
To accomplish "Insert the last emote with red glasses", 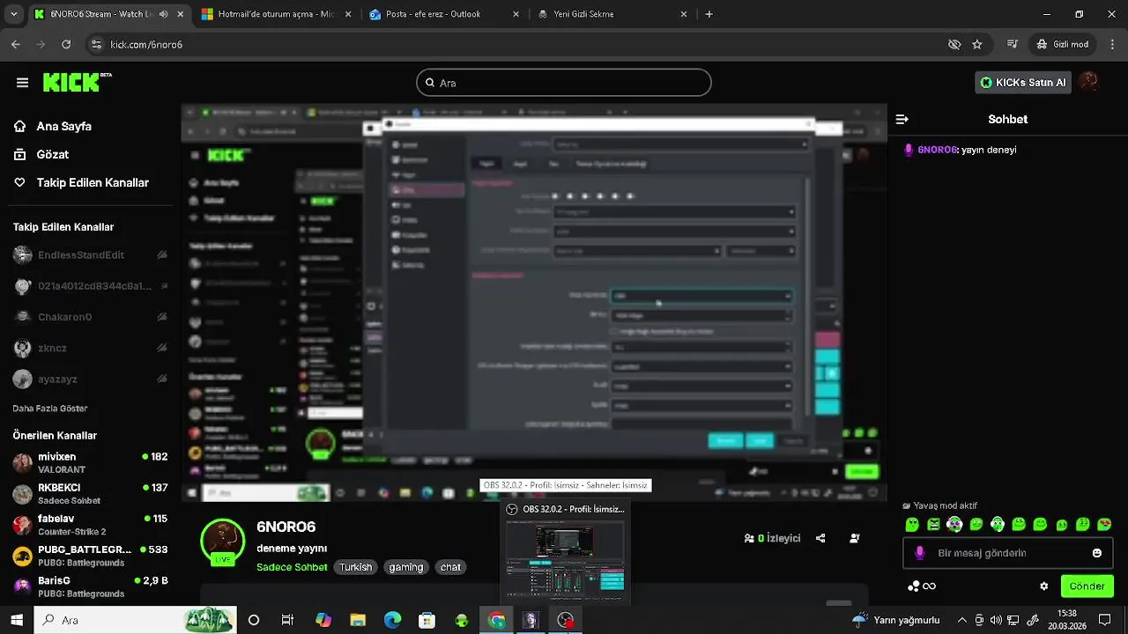I will pyautogui.click(x=1104, y=525).
